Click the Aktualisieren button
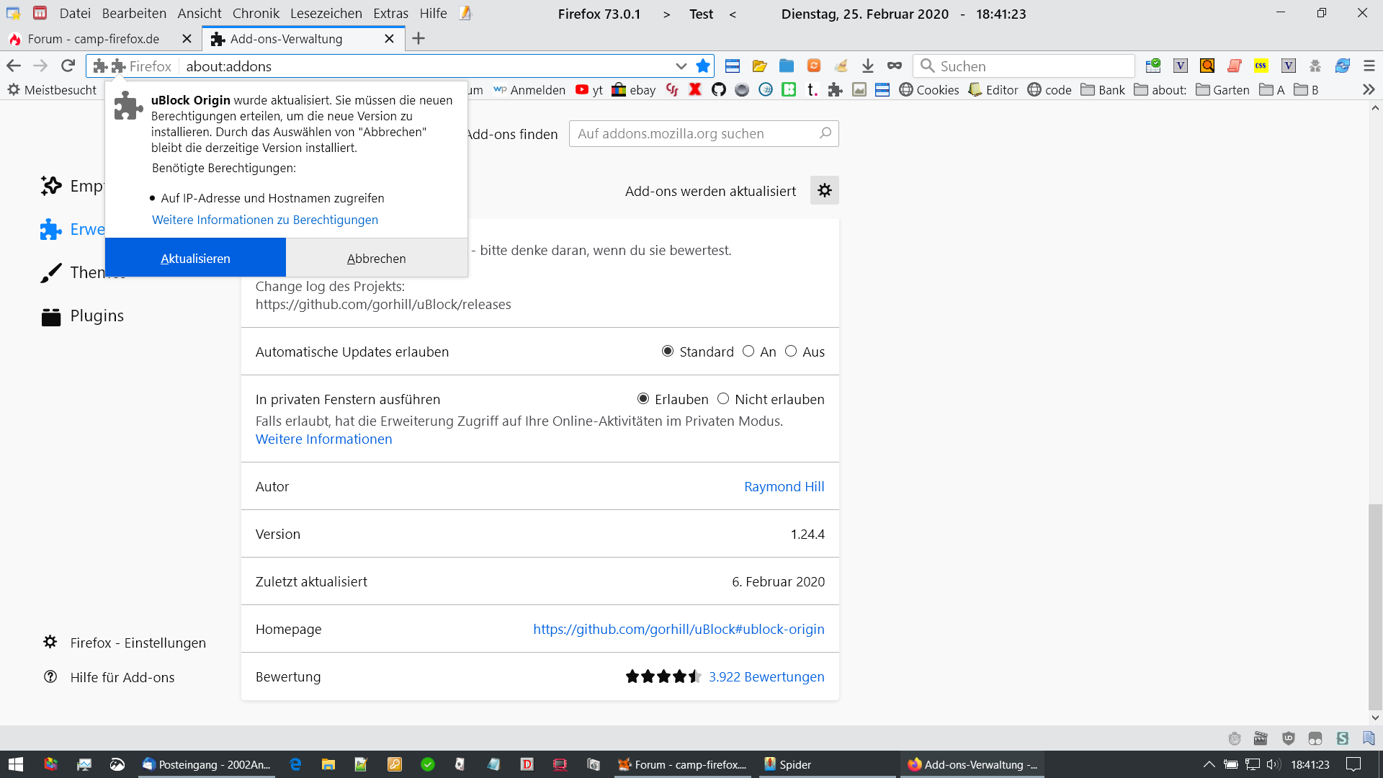1383x778 pixels. point(195,259)
